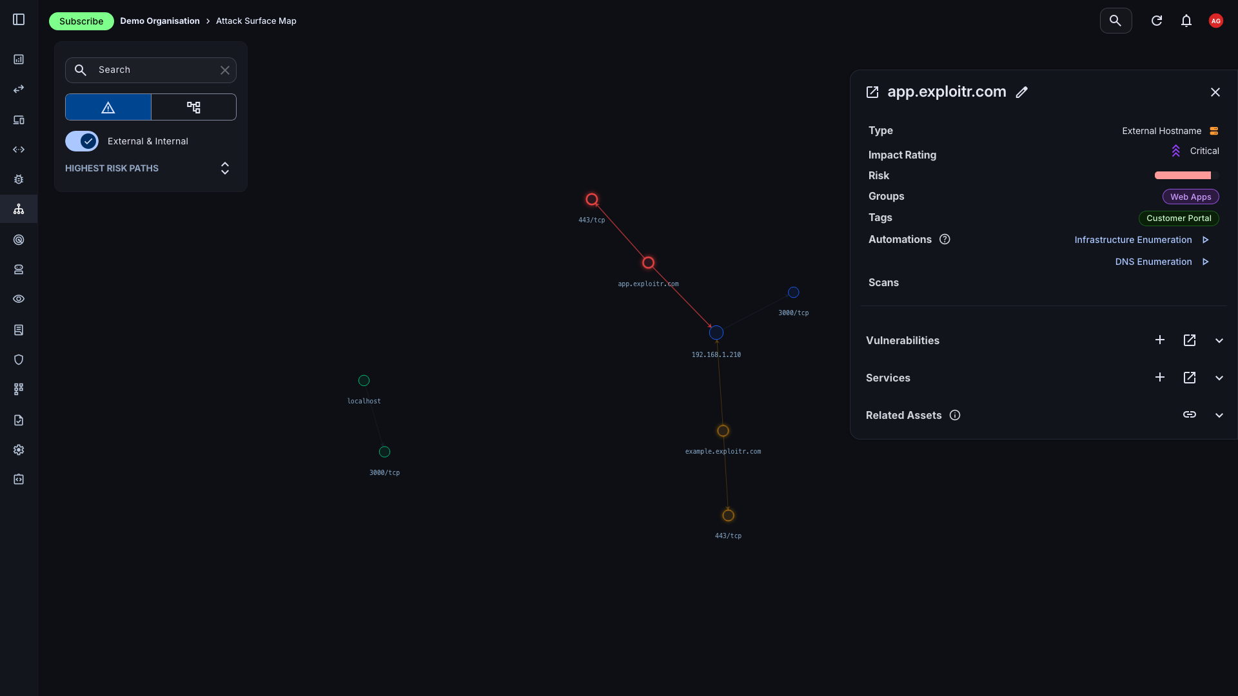
Task: Click the Web Apps group chip
Action: 1191,197
